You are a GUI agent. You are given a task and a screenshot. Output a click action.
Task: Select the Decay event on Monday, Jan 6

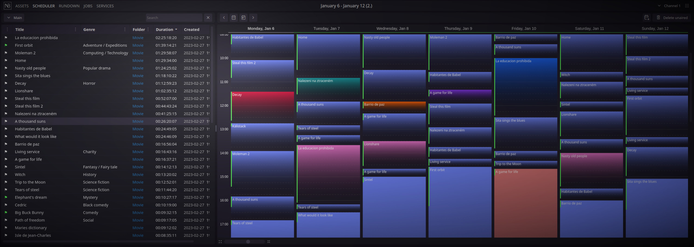point(262,106)
